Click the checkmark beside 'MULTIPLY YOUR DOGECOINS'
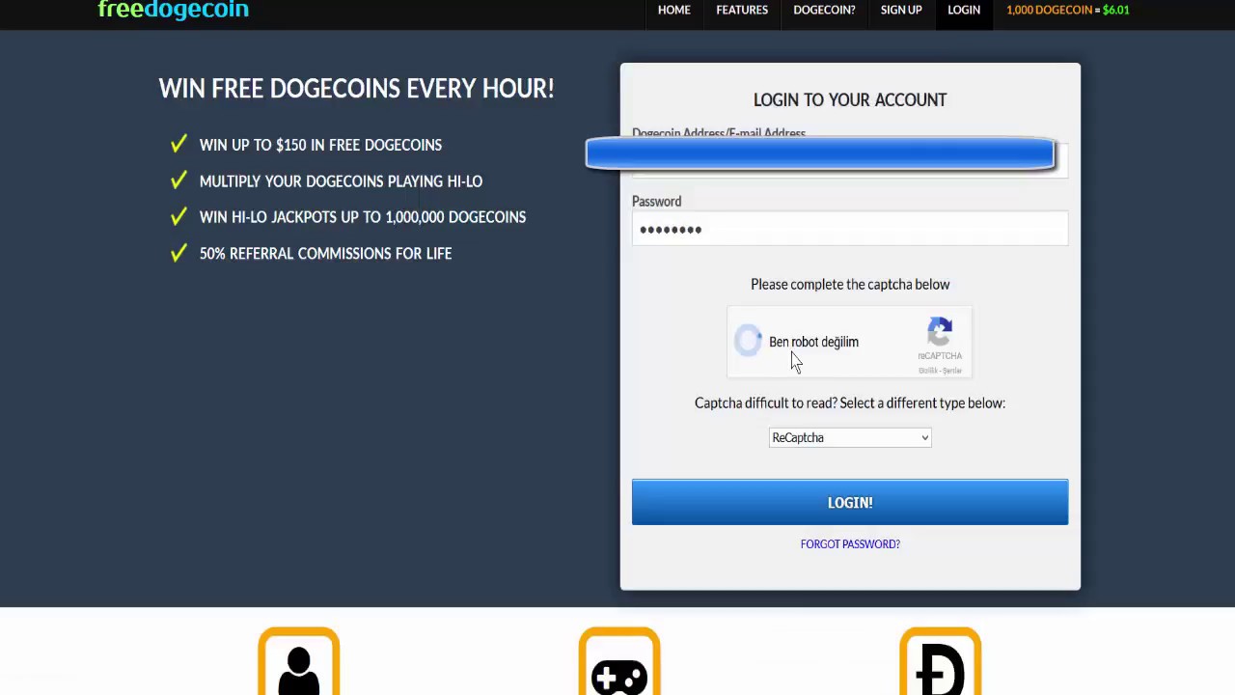This screenshot has width=1235, height=695. coord(178,181)
